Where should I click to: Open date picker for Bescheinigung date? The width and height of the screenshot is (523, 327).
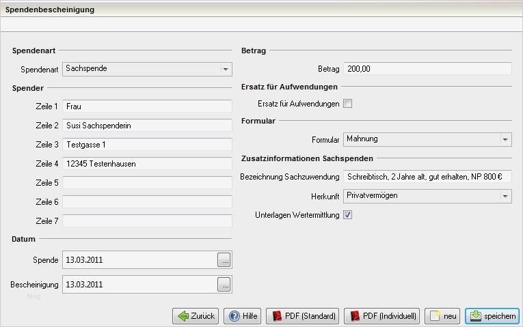point(224,285)
